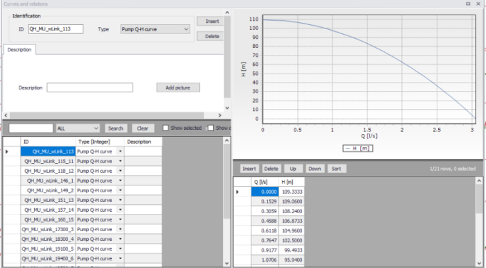The image size is (486, 268).
Task: Click the H [m] chart legend entry
Action: pos(358,149)
